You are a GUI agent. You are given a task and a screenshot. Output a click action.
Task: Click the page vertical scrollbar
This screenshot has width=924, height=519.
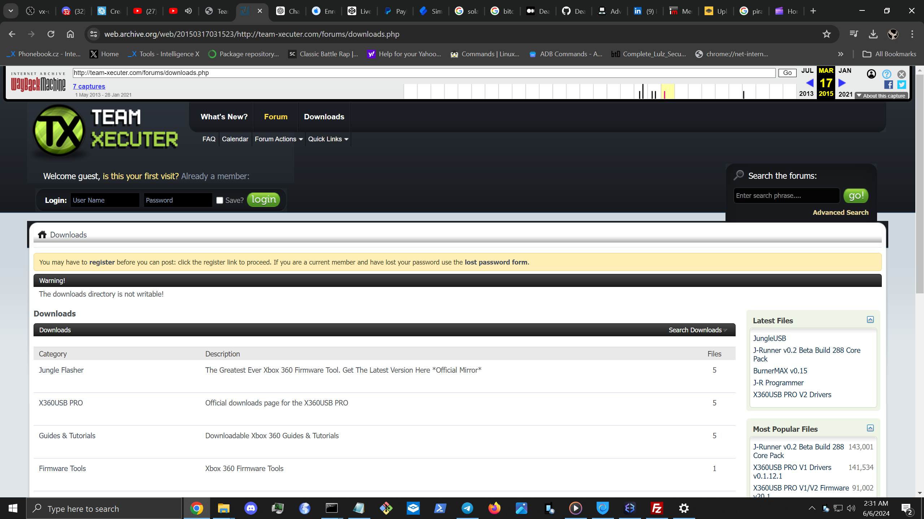(920, 184)
